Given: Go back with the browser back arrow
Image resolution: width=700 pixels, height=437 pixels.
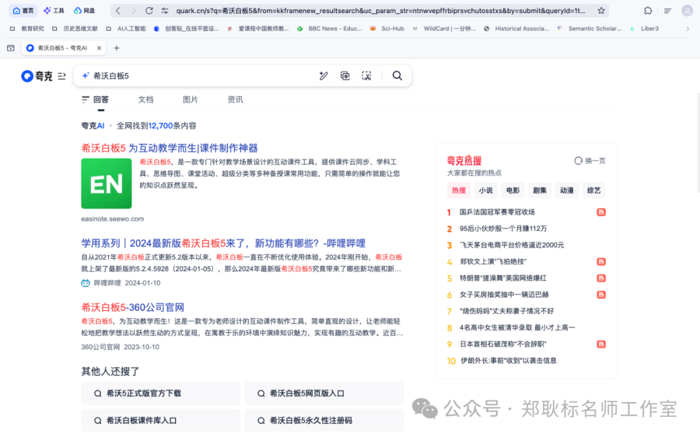Looking at the screenshot, I should pos(118,10).
